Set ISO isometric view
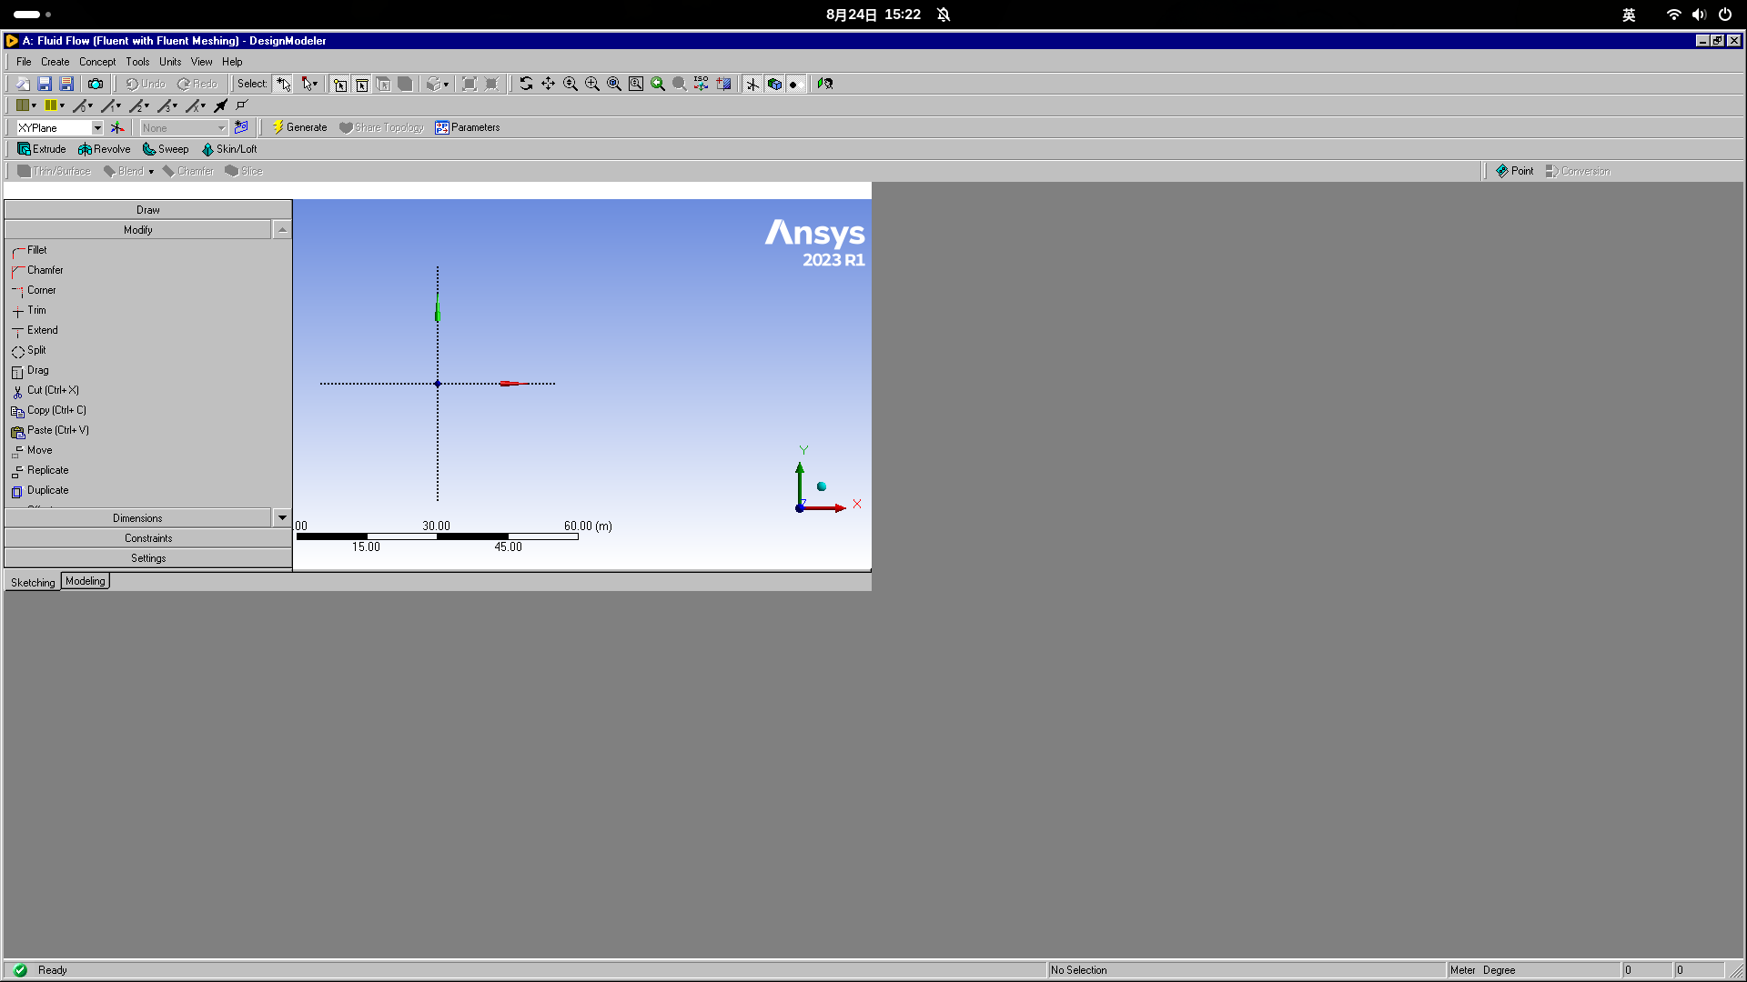 click(x=701, y=84)
